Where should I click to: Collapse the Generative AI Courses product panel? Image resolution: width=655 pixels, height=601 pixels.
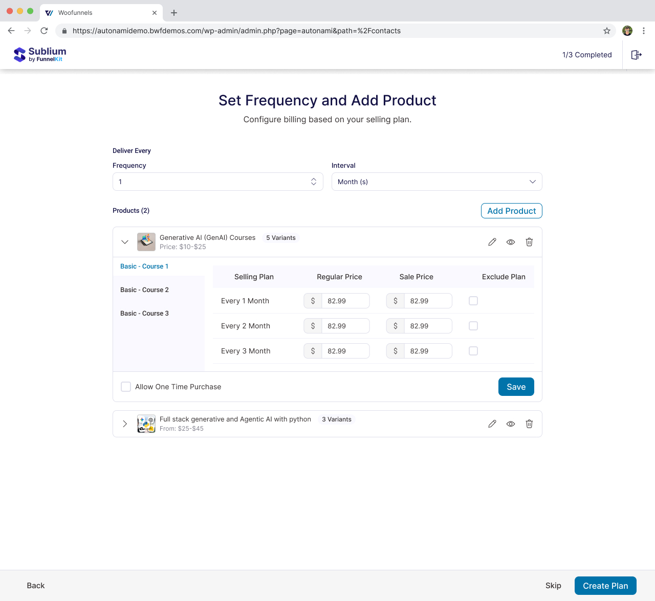pyautogui.click(x=125, y=242)
